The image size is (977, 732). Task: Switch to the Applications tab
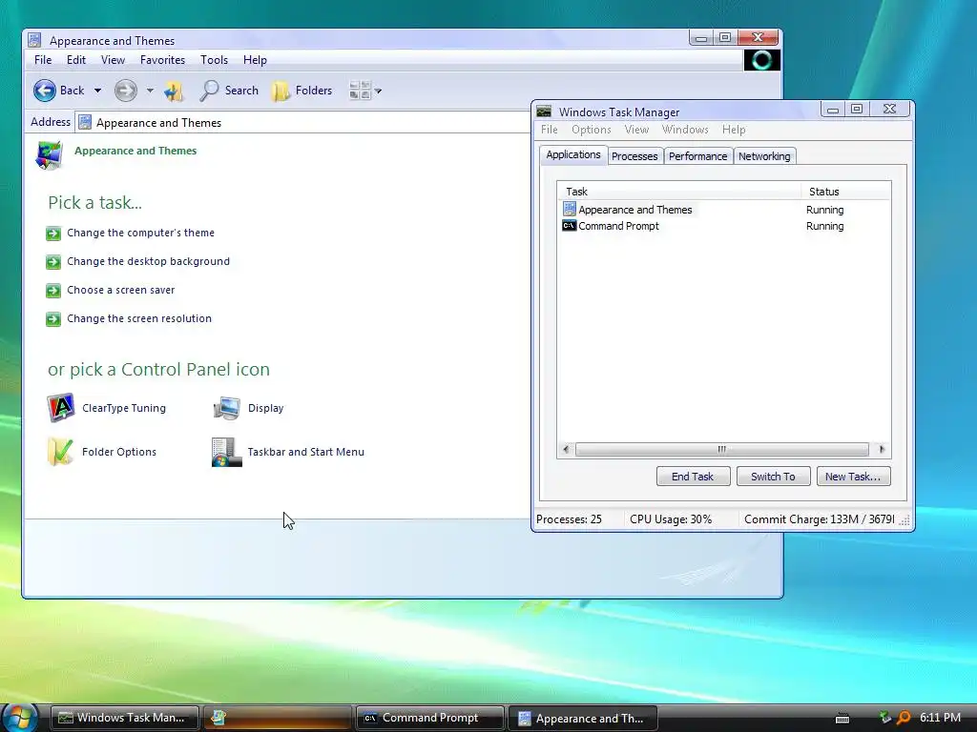pyautogui.click(x=573, y=155)
